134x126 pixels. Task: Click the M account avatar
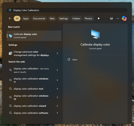[111, 19]
